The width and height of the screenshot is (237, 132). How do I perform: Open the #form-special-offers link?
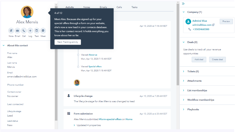coord(110,119)
